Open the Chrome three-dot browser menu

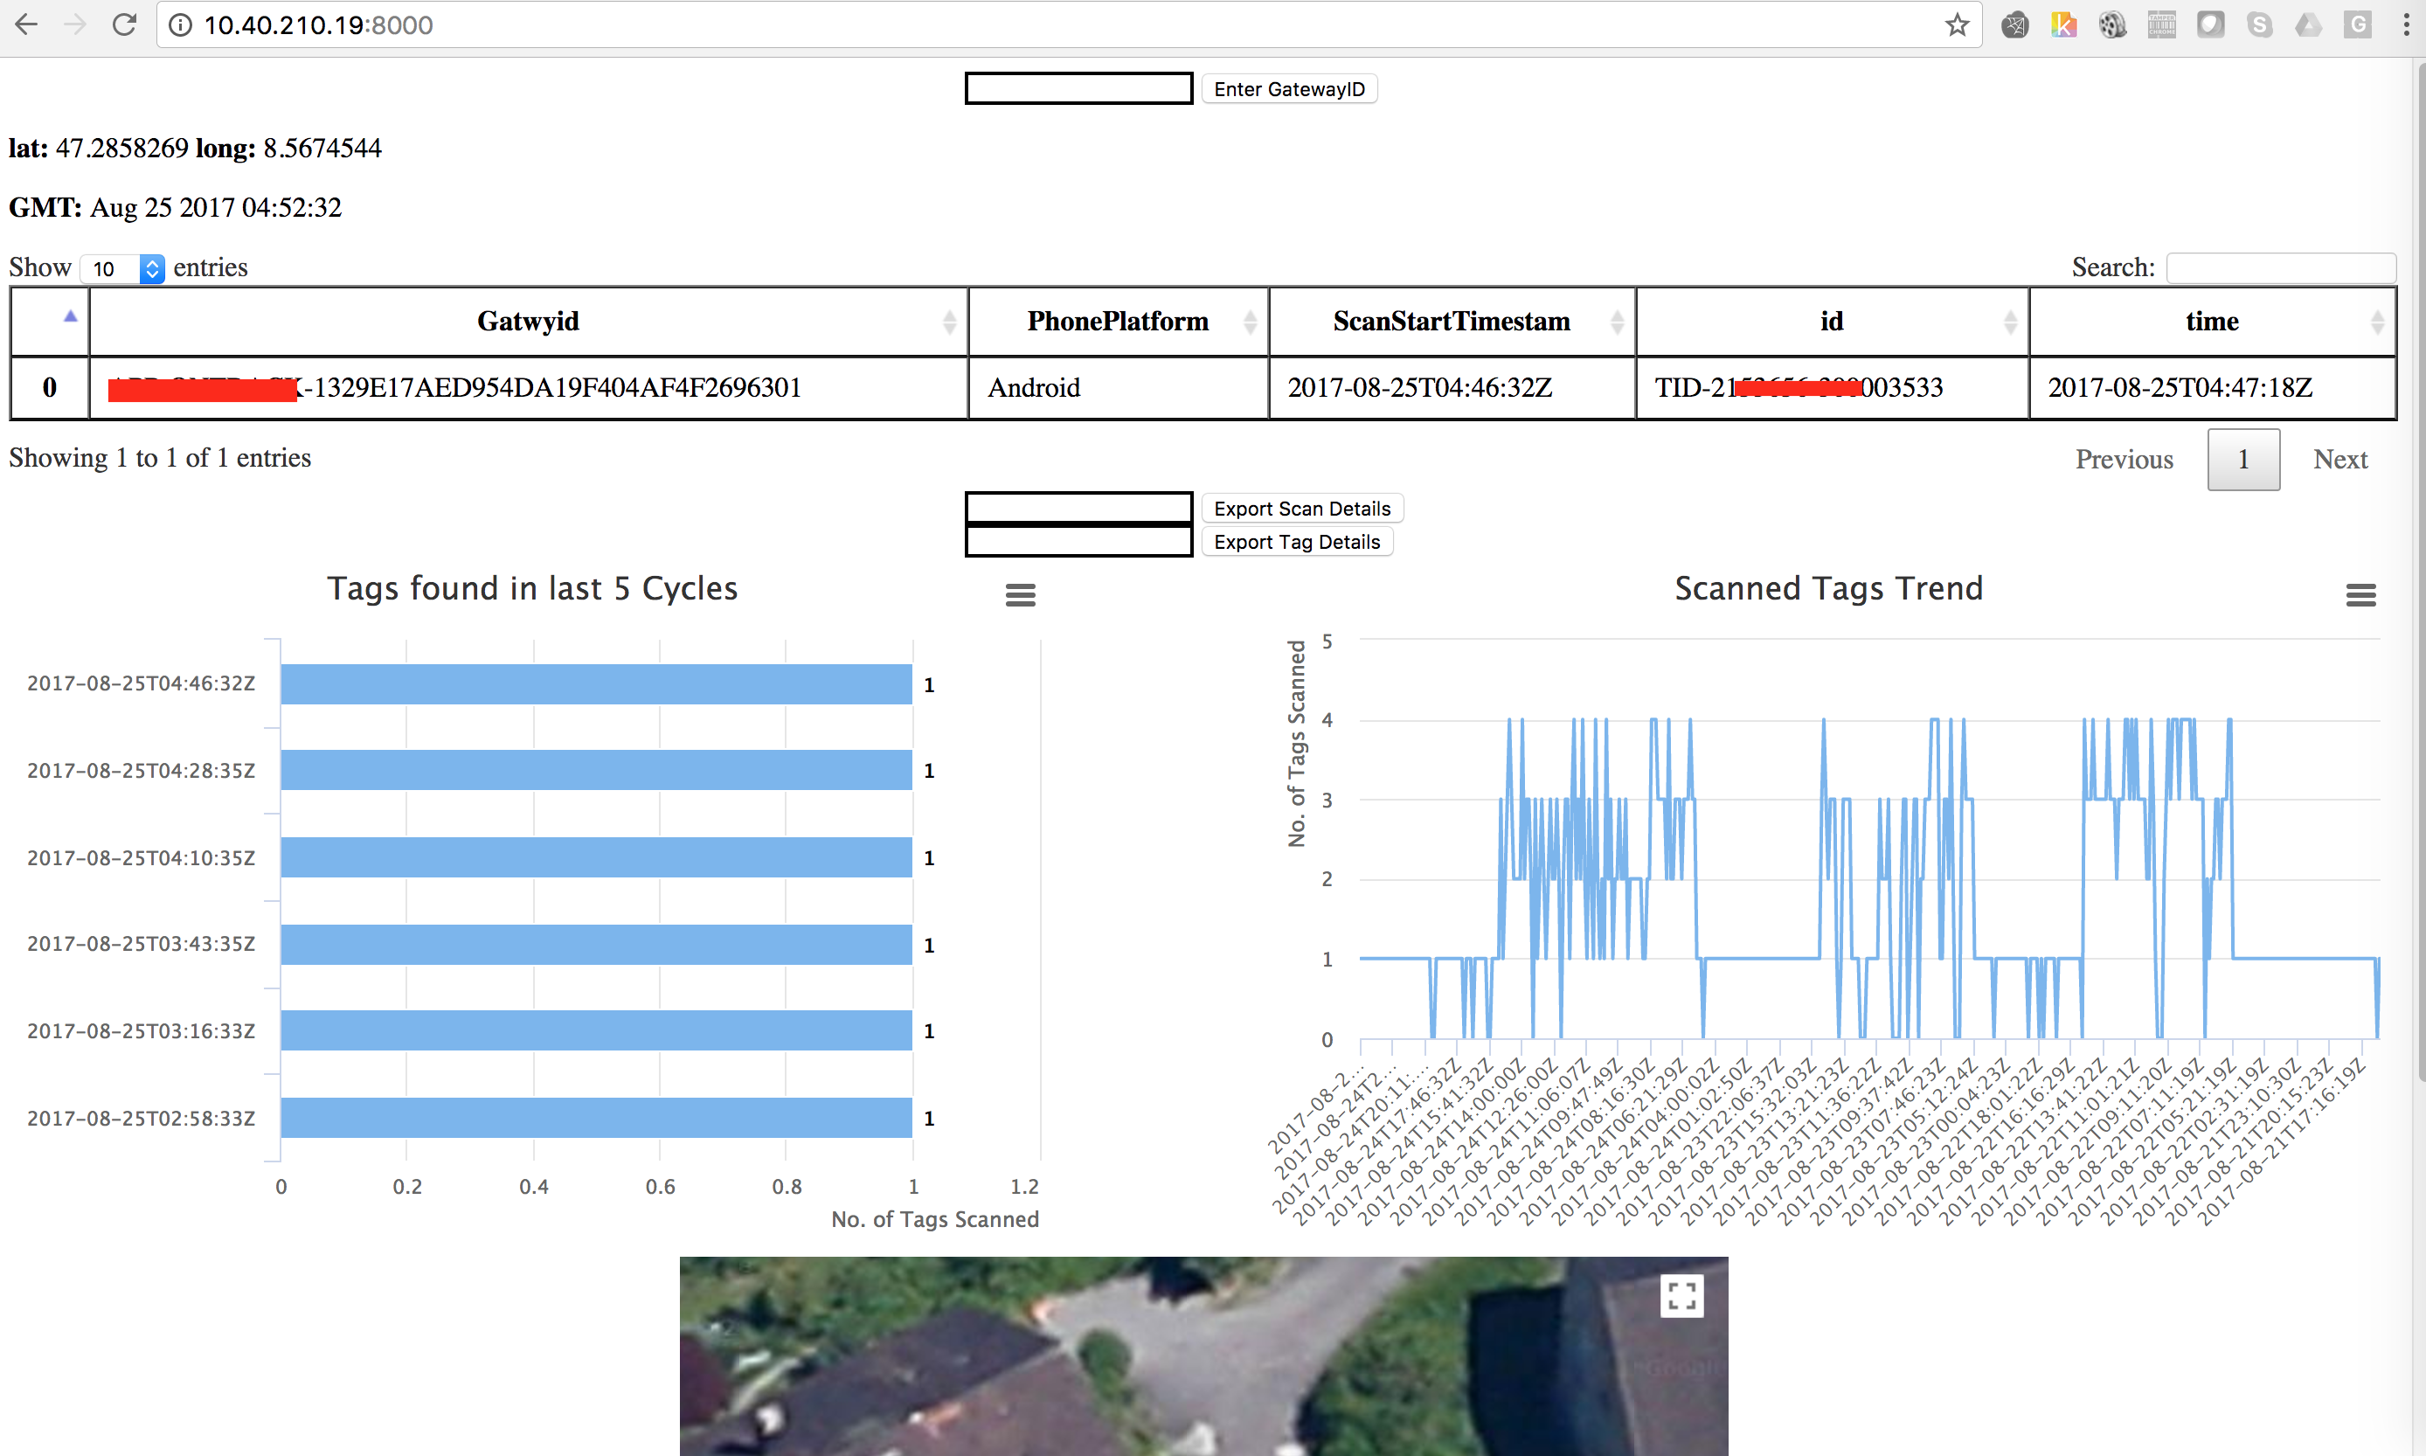pos(2407,24)
